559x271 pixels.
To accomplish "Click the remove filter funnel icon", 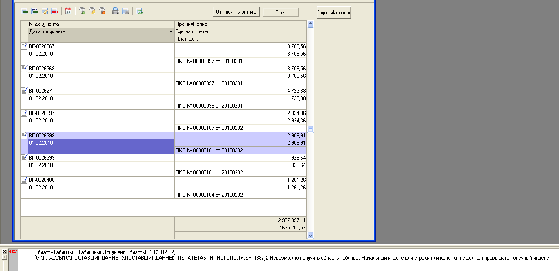I will (x=102, y=11).
